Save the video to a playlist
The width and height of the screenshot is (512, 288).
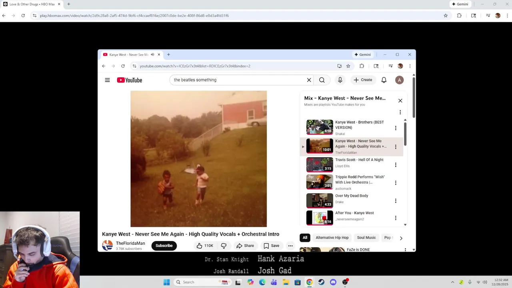point(272,246)
